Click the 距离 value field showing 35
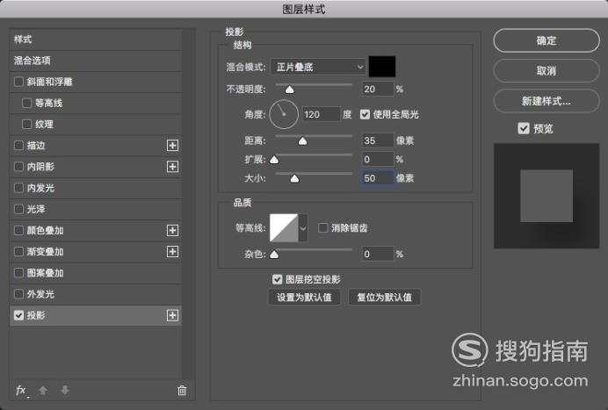 [x=378, y=140]
